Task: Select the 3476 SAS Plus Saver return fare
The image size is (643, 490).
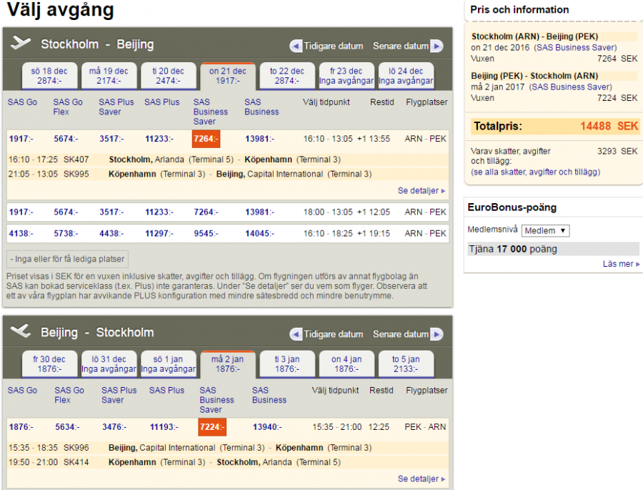Action: point(114,427)
